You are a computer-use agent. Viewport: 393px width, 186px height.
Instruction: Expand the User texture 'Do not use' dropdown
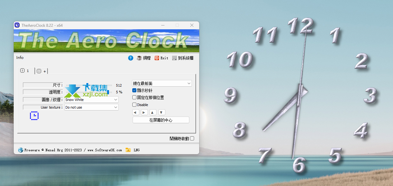click(91, 107)
